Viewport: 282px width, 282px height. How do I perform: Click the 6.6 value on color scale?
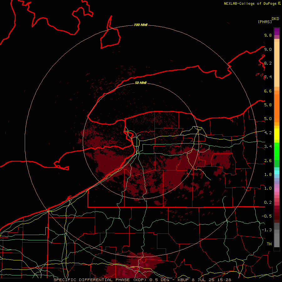[x=268, y=91]
